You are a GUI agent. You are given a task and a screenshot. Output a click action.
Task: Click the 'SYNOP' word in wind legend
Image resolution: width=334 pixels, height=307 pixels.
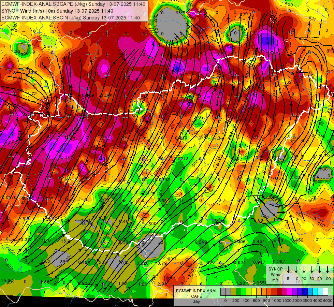click(275, 269)
